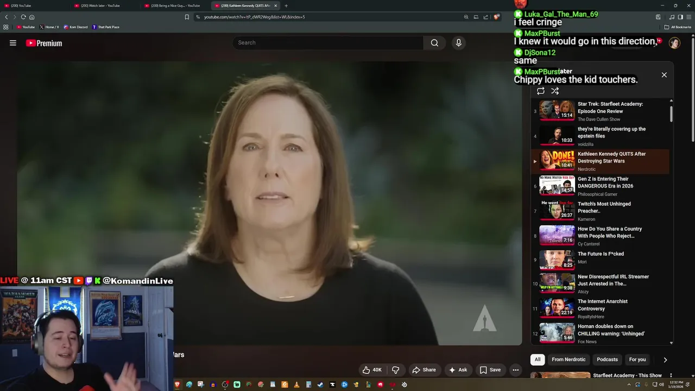Bookmark this page icon
695x391 pixels.
(x=187, y=17)
